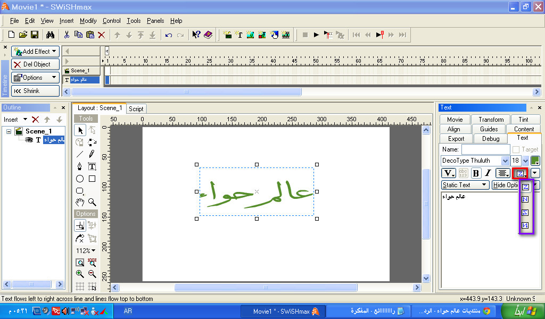Select the Ellipse shape tool
This screenshot has height=319, width=545.
(x=80, y=179)
